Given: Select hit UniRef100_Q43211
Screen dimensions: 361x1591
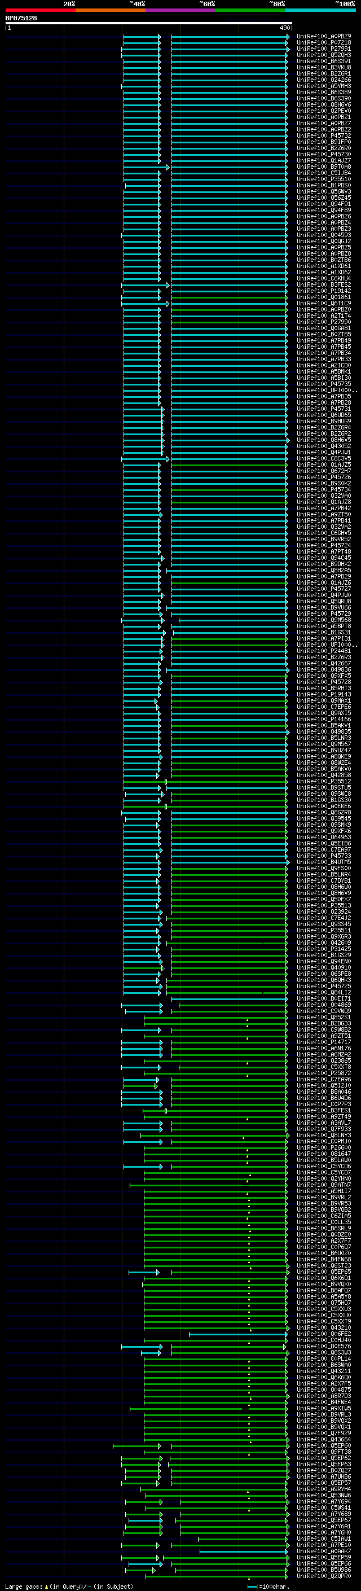Looking at the screenshot, I should point(324,1371).
